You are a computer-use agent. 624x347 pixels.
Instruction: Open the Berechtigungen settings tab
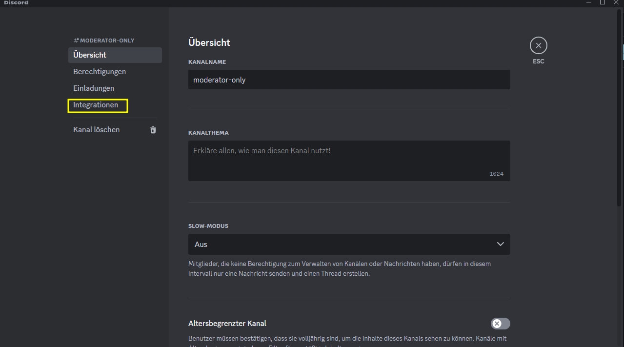point(100,72)
